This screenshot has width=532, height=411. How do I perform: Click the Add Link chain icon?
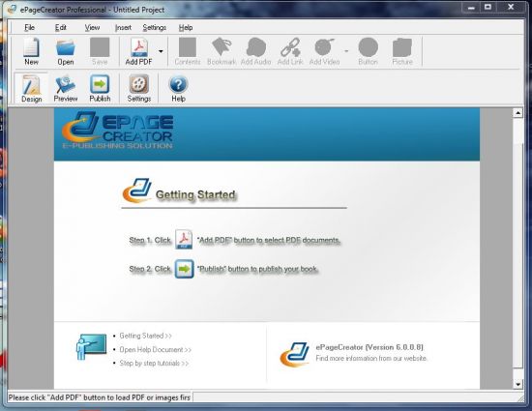pos(290,51)
